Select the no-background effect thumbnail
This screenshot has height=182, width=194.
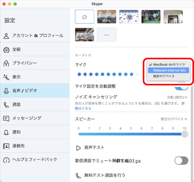click(85, 17)
